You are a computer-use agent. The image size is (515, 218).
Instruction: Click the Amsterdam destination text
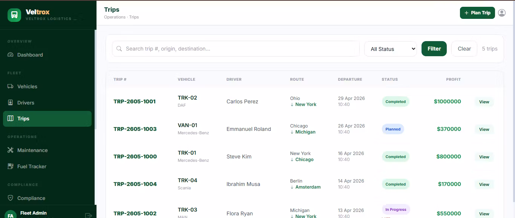tap(308, 187)
